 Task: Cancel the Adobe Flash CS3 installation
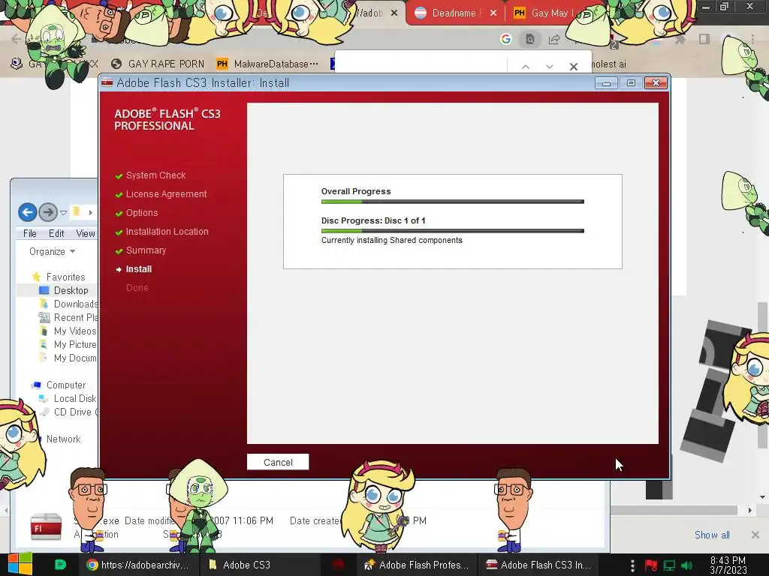[278, 462]
